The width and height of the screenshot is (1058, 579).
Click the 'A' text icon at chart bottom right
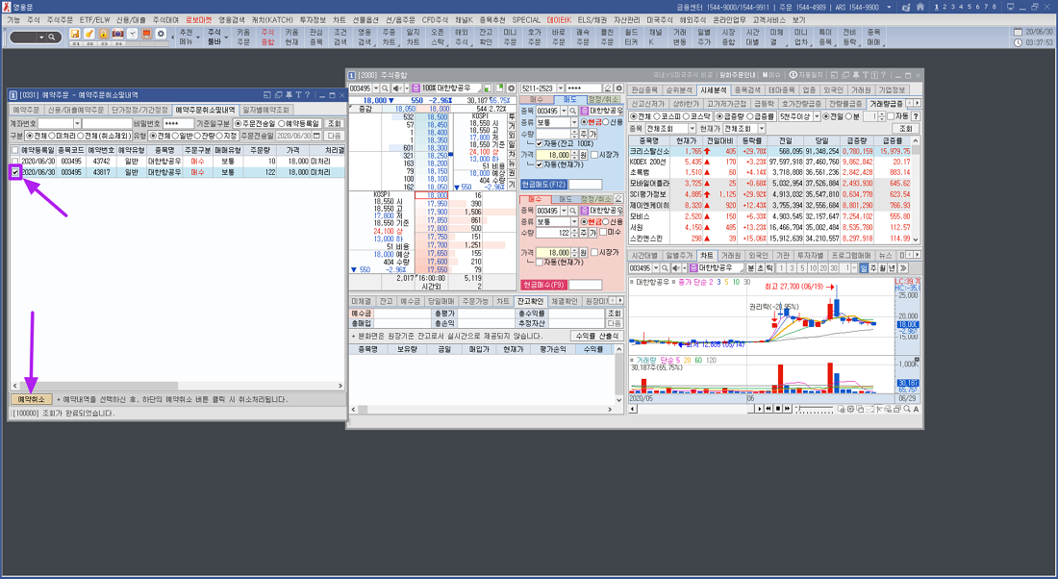(916, 409)
